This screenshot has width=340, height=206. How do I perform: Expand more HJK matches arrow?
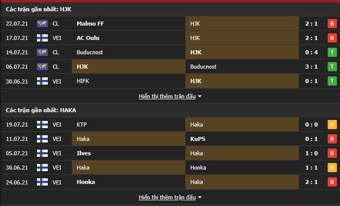click(x=200, y=96)
